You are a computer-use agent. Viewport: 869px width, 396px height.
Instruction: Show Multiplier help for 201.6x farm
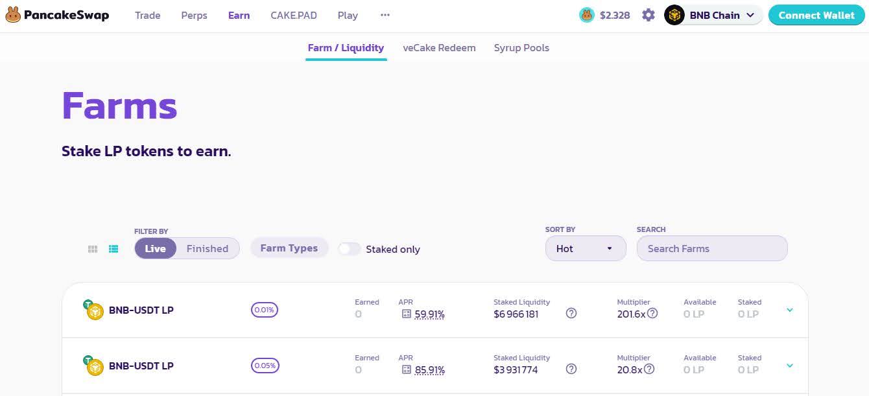(x=652, y=314)
